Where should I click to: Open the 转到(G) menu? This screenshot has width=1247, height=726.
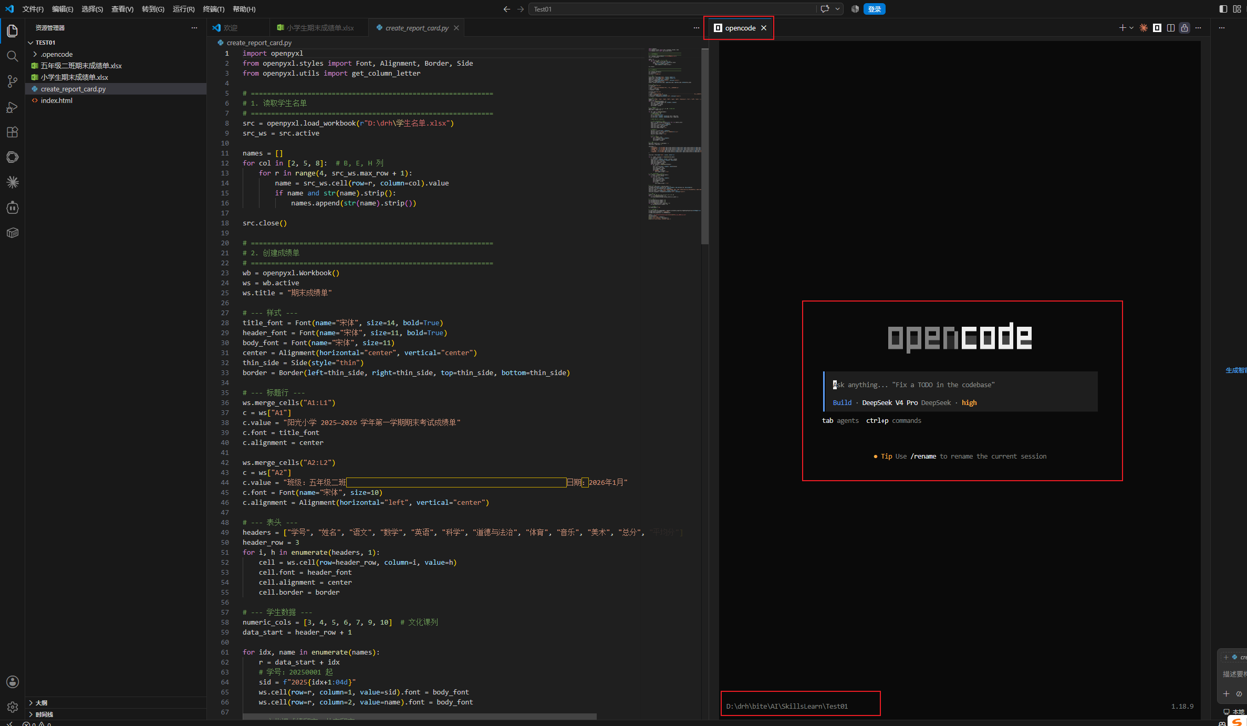(x=153, y=9)
